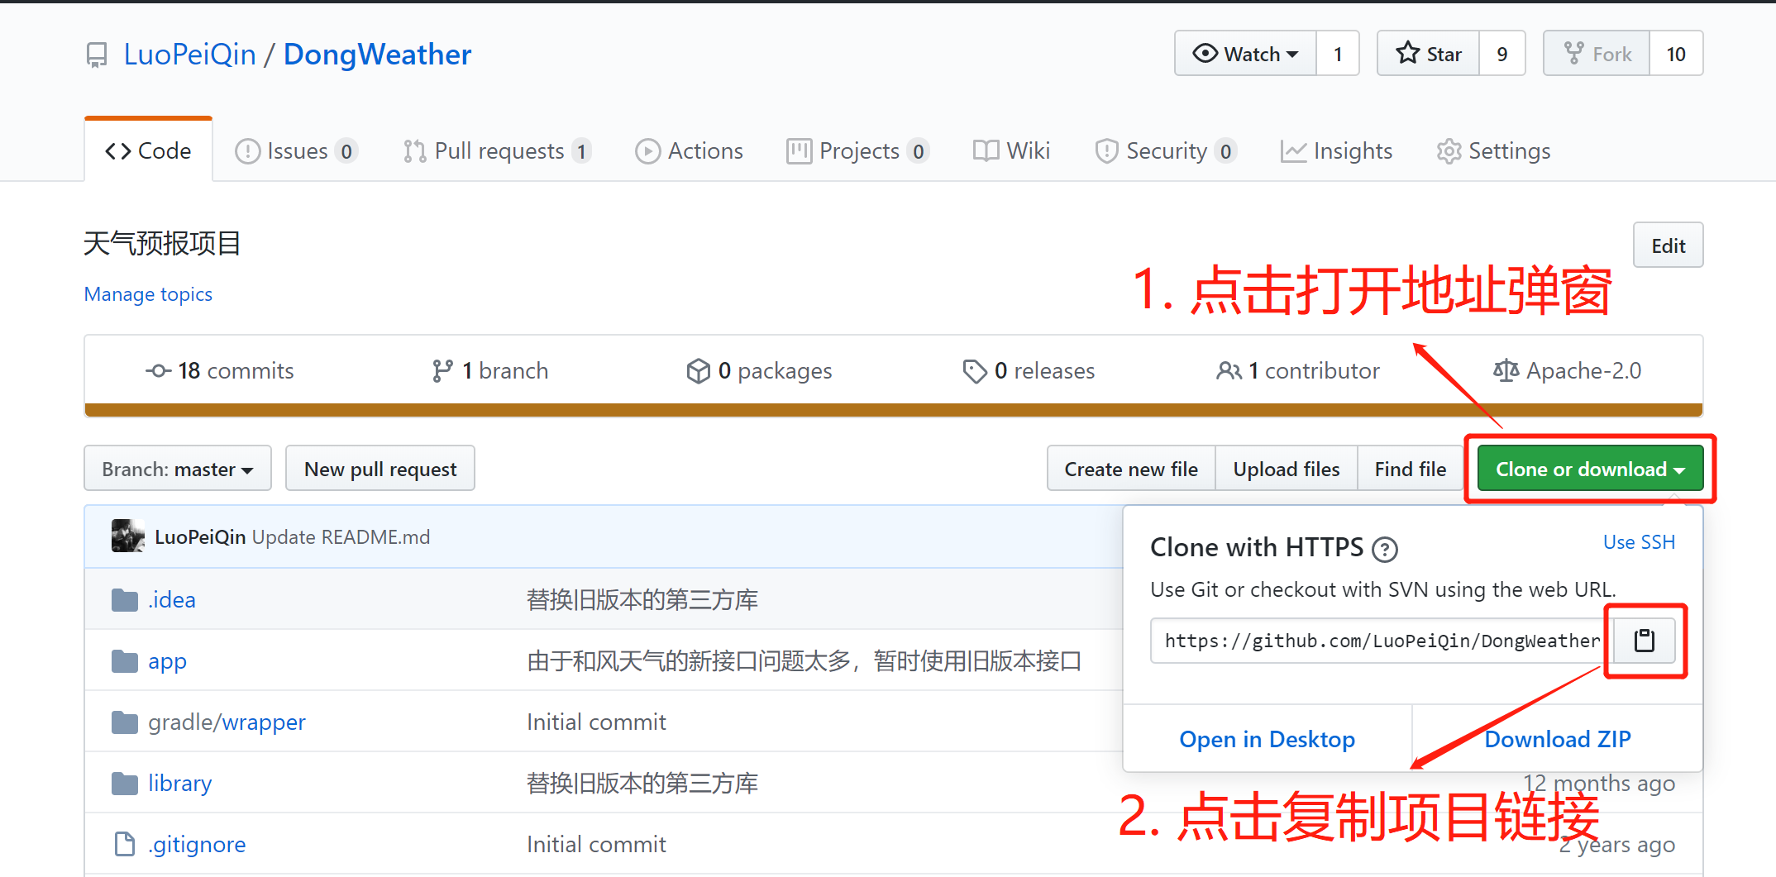Star the DongWeather repository

click(x=1429, y=54)
